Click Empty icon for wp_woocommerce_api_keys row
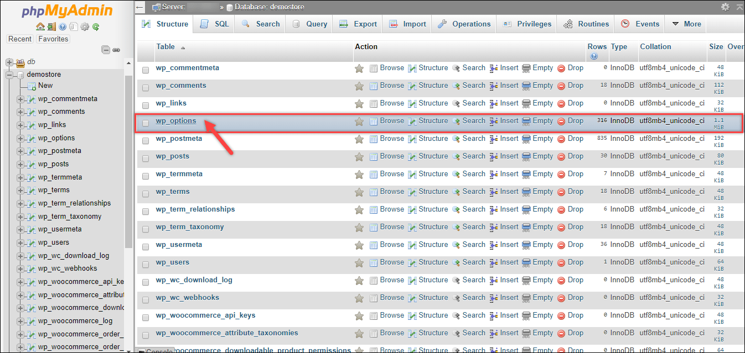 click(x=526, y=315)
